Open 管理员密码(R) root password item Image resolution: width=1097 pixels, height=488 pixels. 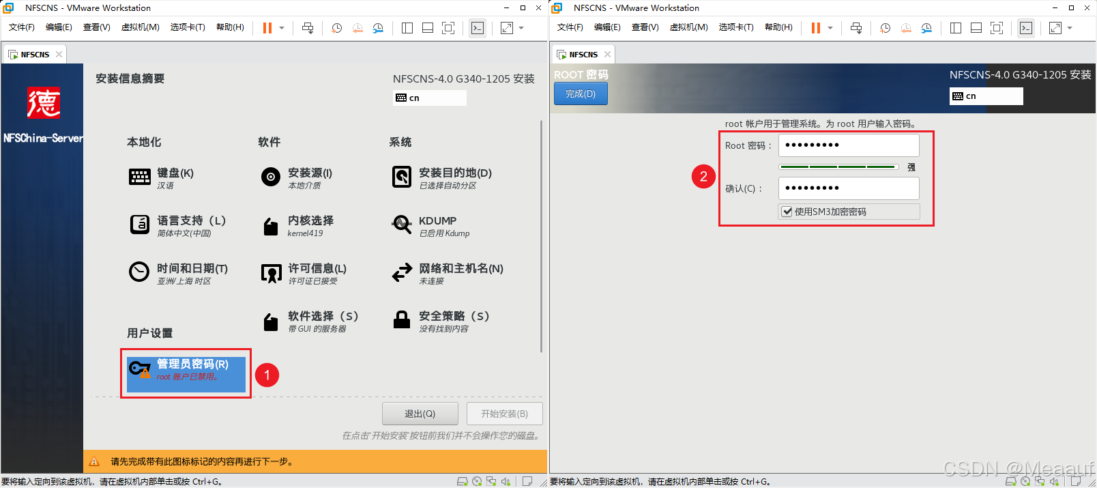186,374
